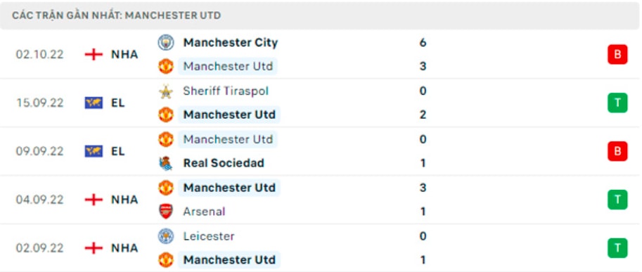Click the Manchester City club crest
This screenshot has width=642, height=272.
point(166,43)
